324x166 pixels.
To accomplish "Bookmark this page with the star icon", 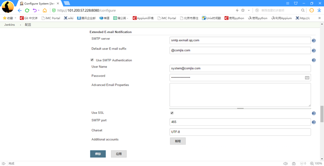I will point(243,10).
